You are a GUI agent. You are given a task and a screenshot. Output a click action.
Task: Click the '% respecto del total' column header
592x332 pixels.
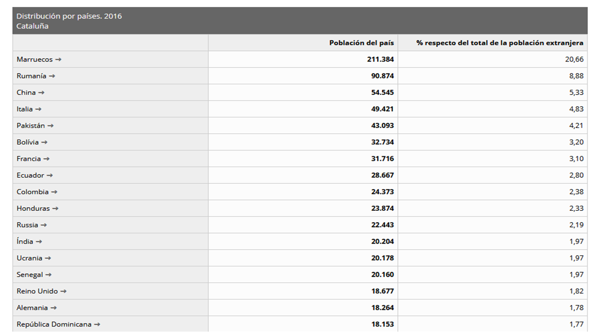[500, 43]
